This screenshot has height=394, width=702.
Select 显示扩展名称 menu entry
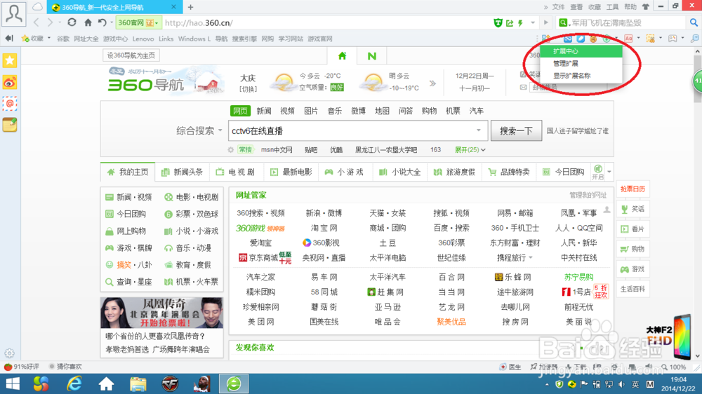581,76
